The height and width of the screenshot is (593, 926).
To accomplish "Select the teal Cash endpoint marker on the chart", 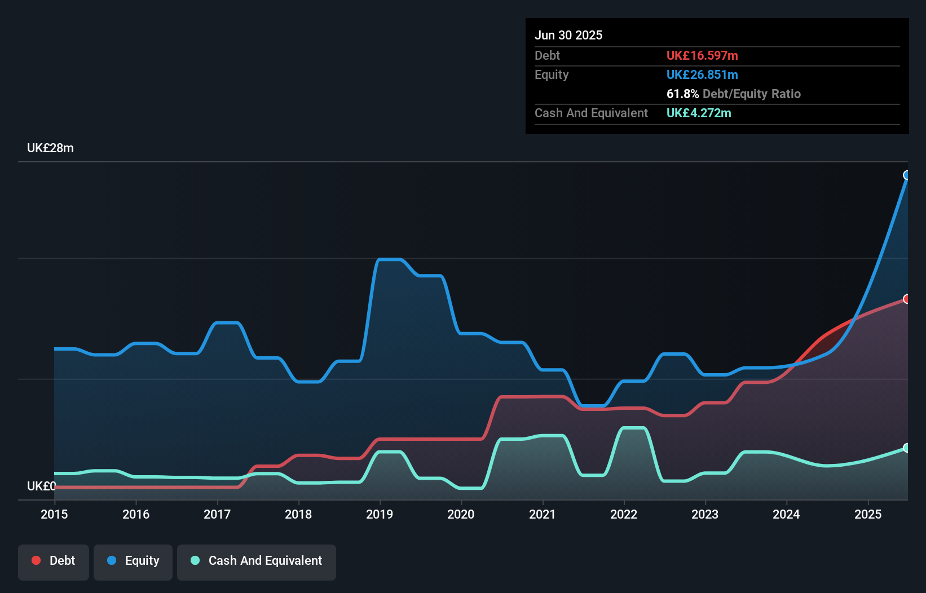I will point(906,448).
